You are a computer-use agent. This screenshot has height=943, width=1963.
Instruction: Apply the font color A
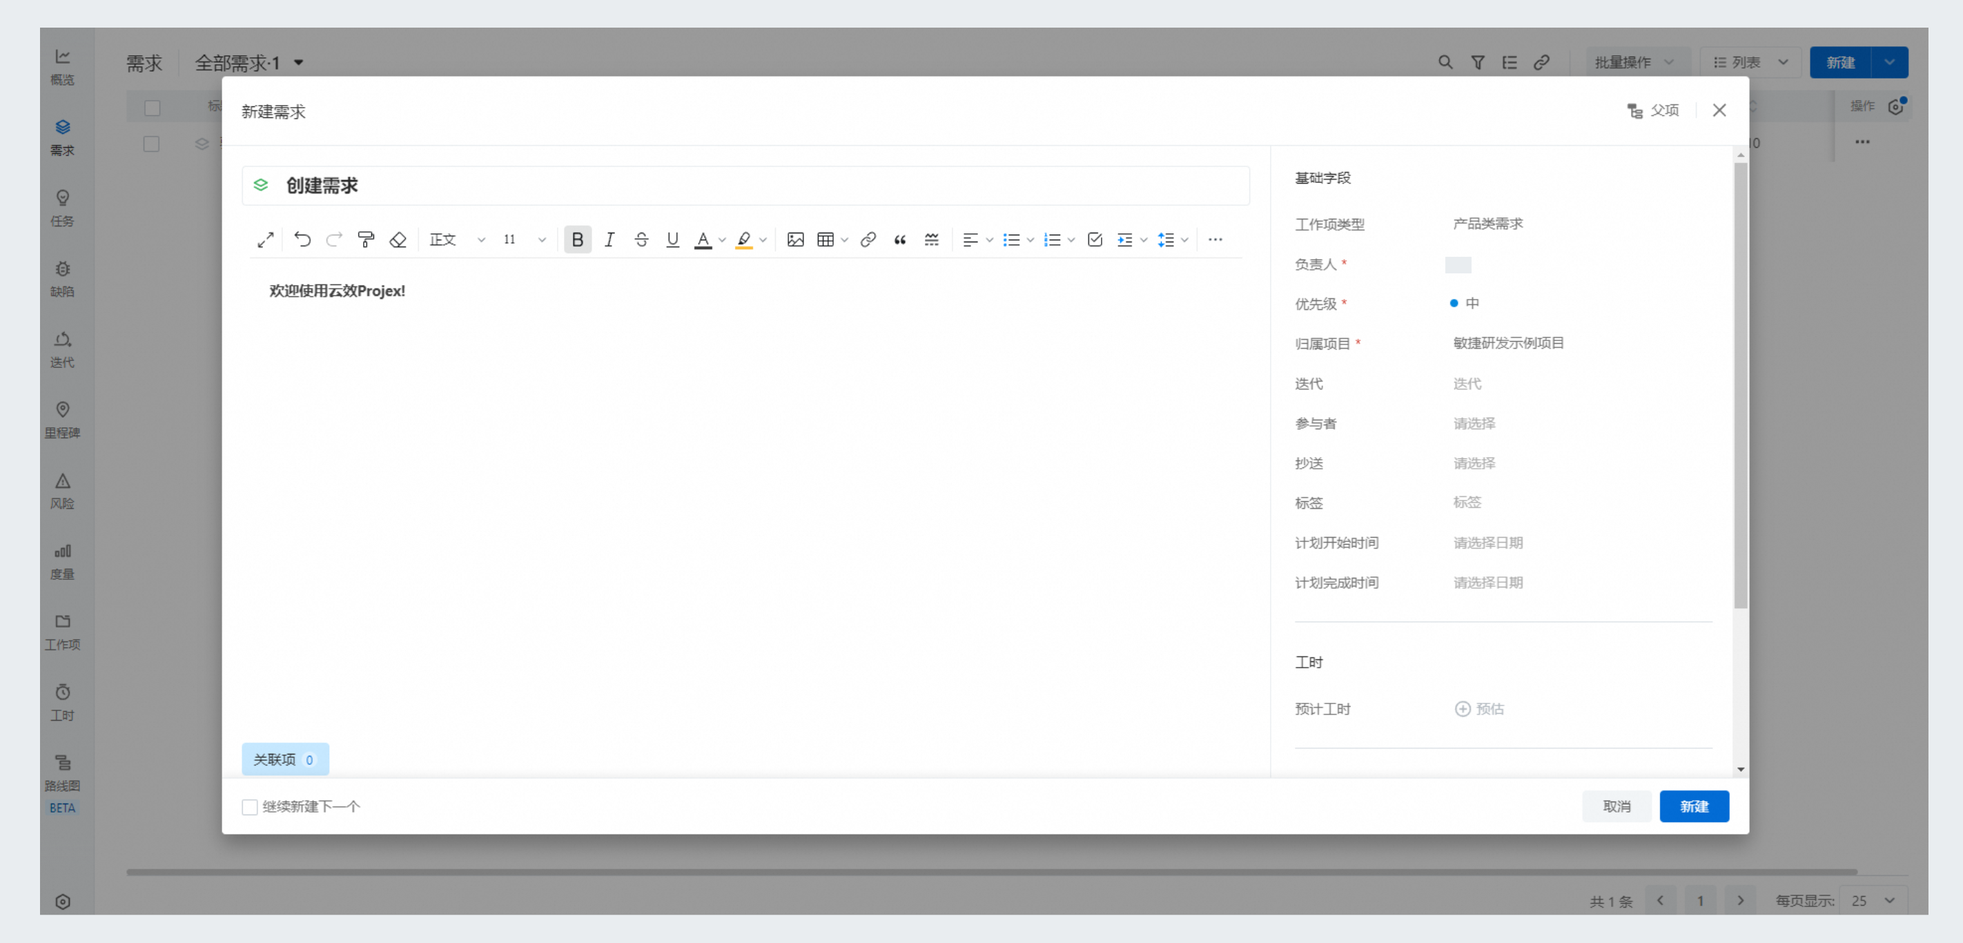tap(703, 240)
